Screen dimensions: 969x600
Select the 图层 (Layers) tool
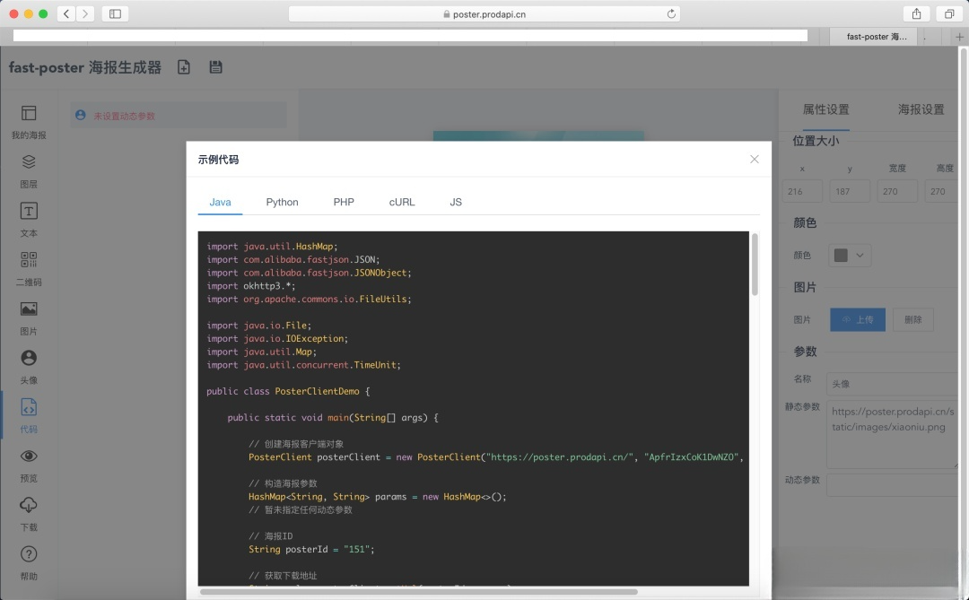tap(28, 170)
